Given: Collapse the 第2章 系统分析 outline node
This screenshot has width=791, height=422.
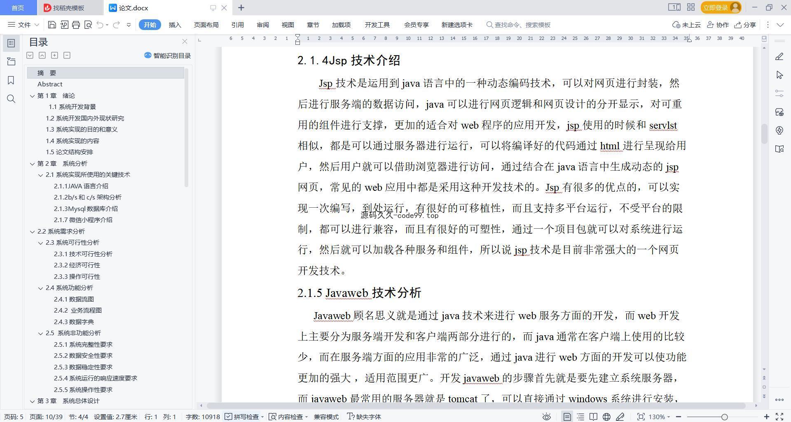Looking at the screenshot, I should [32, 164].
